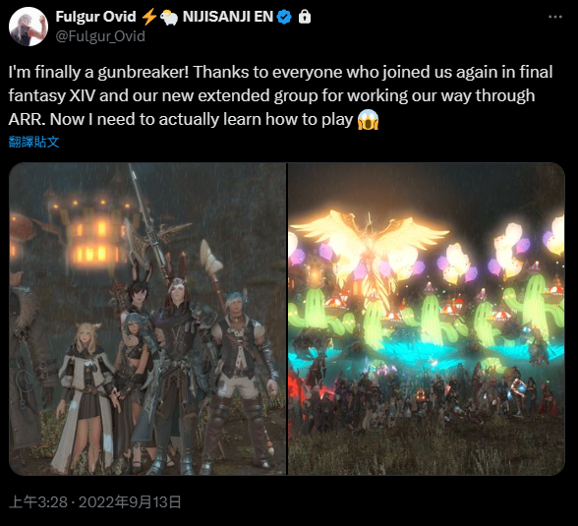Open the three-dot more options menu
Screen dimensions: 578x526
point(555,17)
